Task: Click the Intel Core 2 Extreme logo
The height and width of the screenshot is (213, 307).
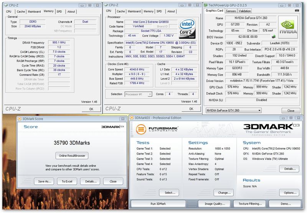Action: click(x=187, y=28)
